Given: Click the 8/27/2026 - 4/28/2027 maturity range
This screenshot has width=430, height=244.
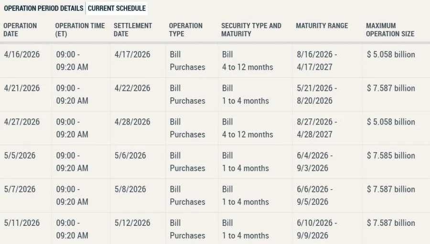Looking at the screenshot, I should 317,128.
